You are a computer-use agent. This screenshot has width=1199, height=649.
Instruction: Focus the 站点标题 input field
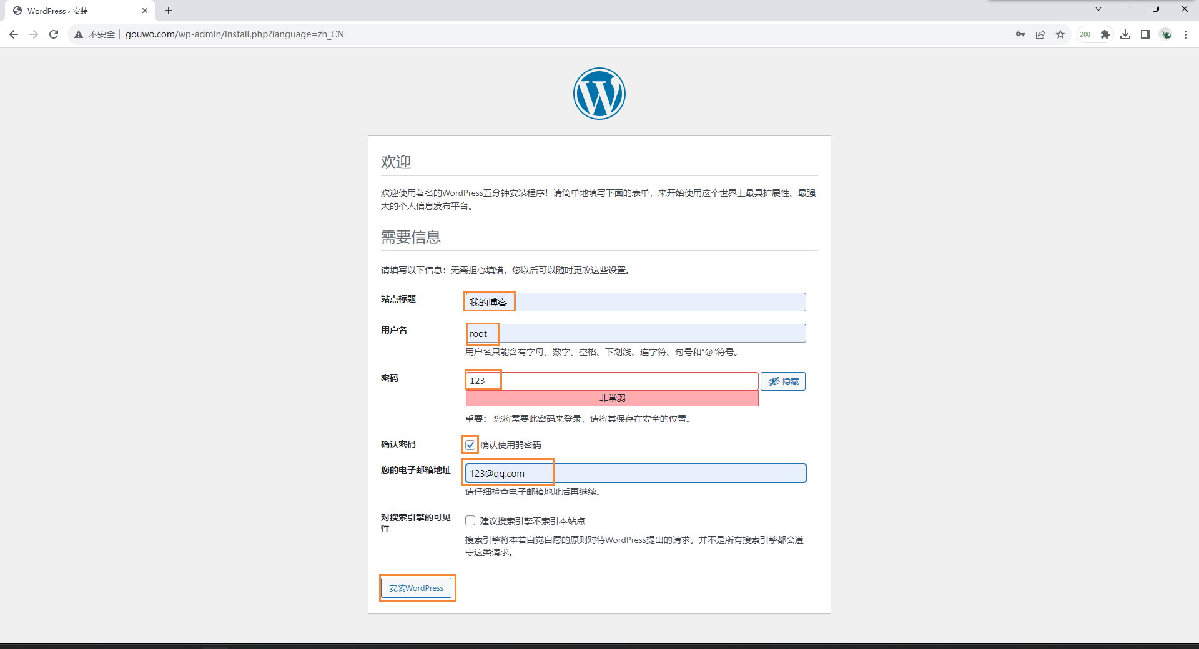pyautogui.click(x=635, y=302)
